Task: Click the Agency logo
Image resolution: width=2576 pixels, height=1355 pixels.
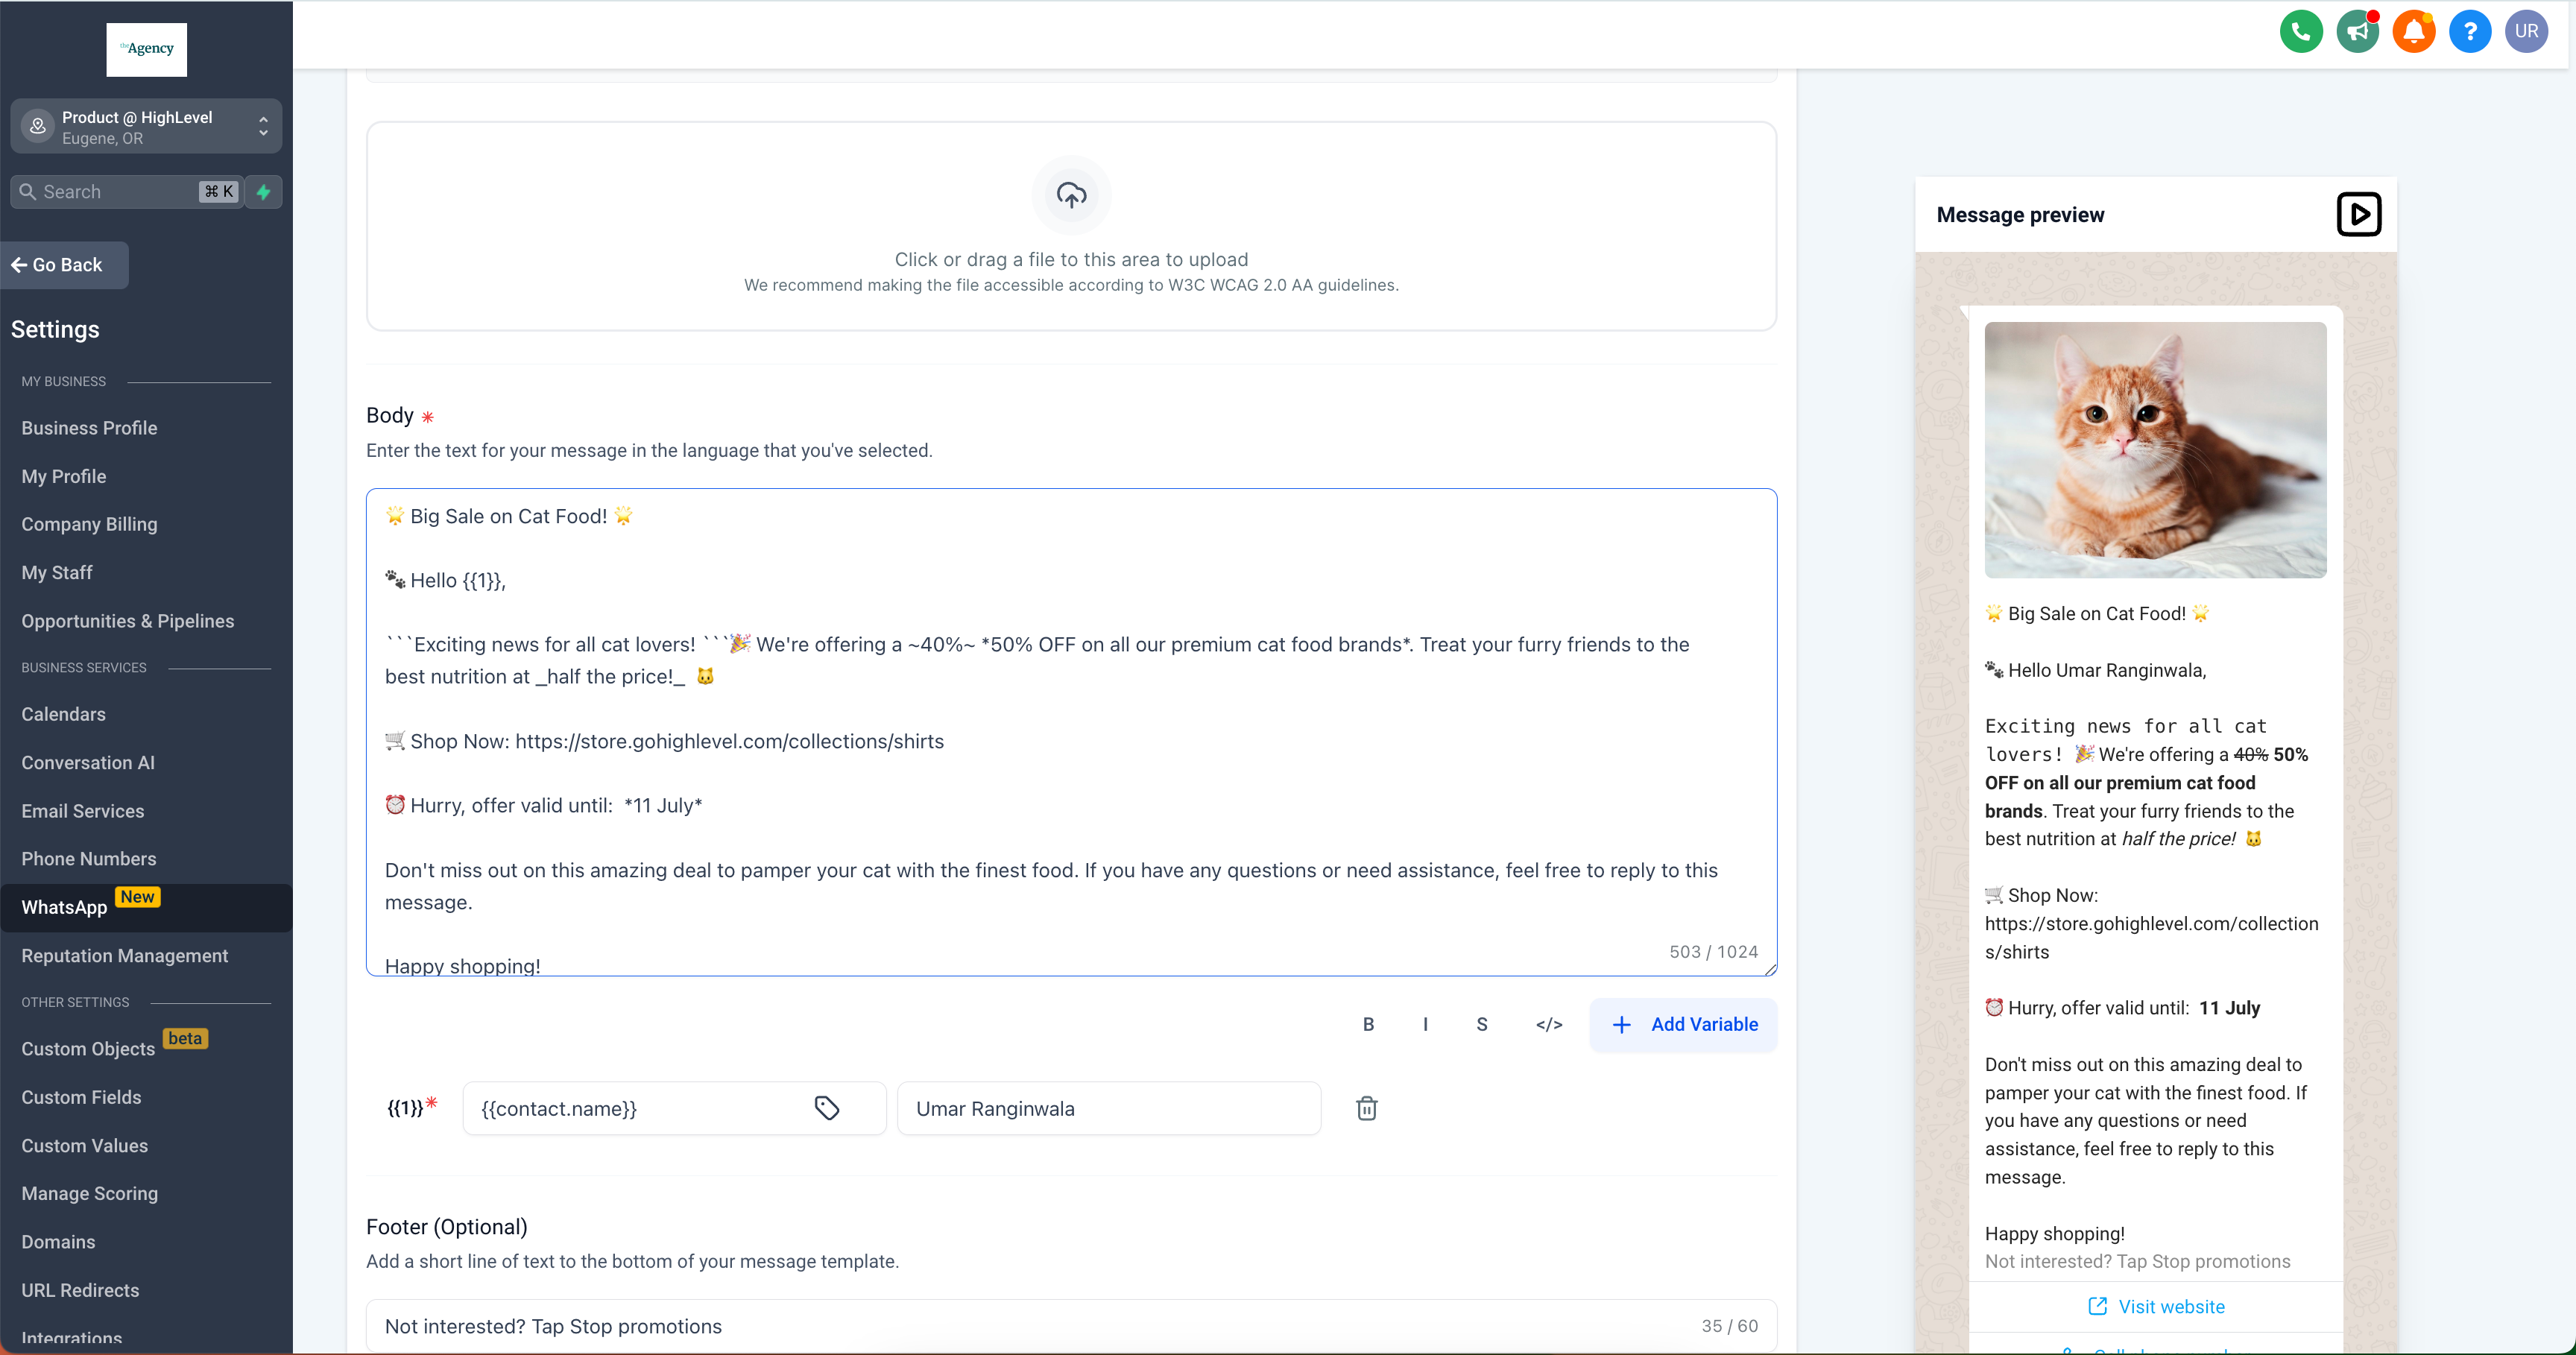Action: tap(146, 49)
